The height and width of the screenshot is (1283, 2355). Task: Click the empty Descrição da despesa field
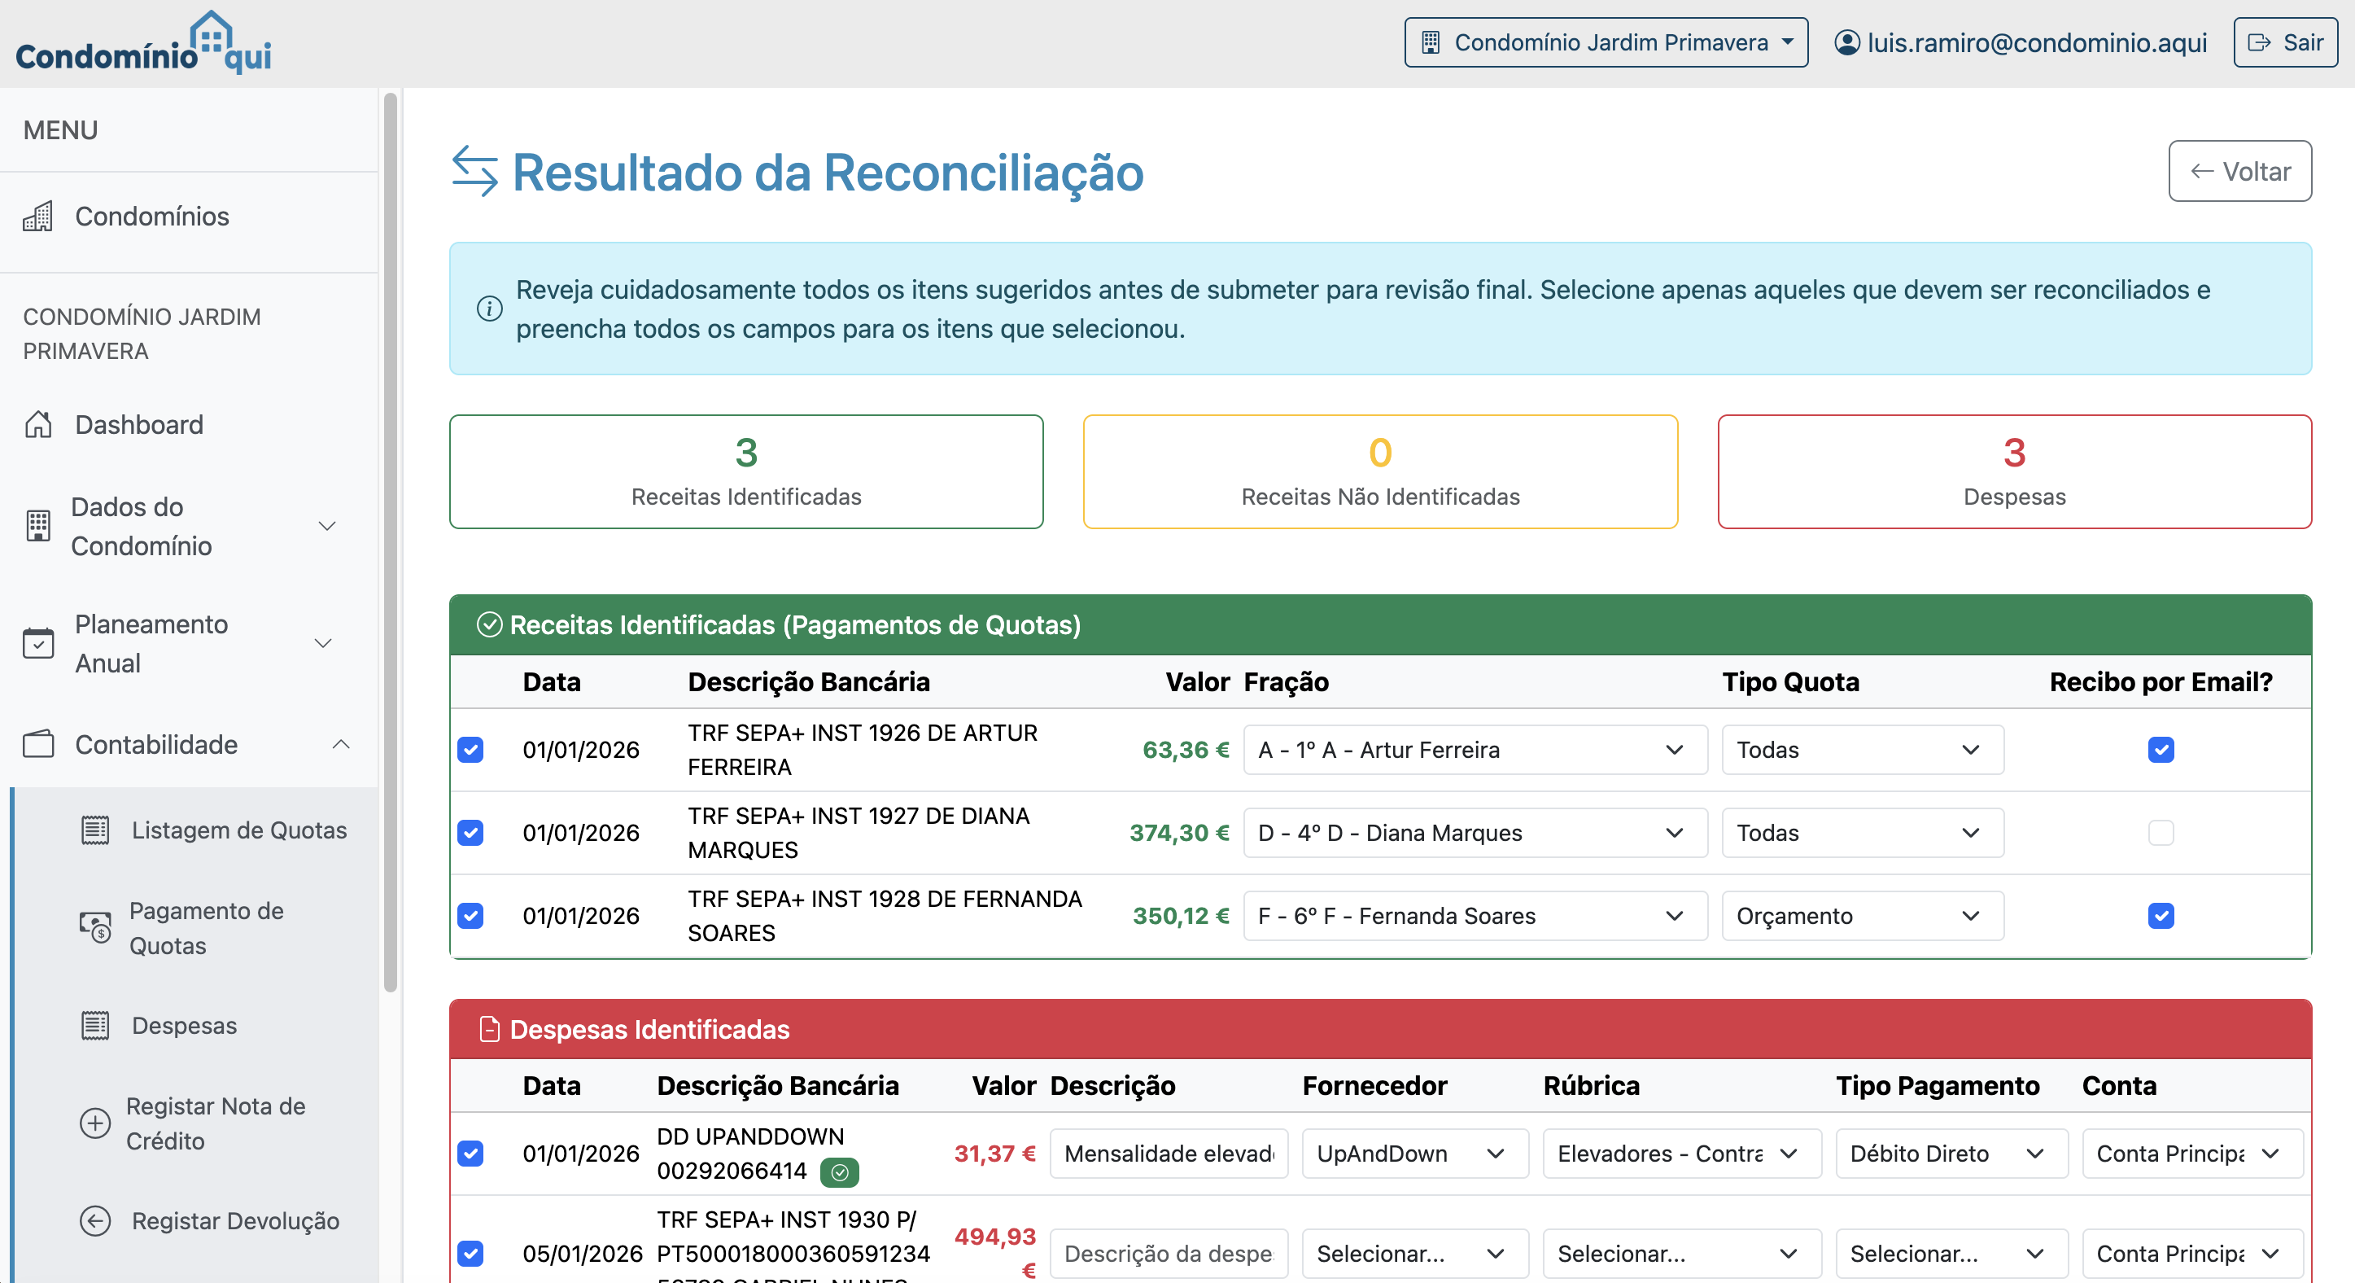click(x=1169, y=1254)
